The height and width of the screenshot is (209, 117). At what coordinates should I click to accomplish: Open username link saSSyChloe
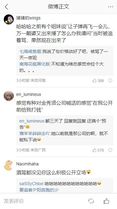(32, 184)
